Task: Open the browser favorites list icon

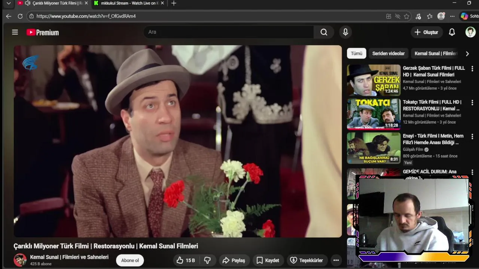Action: 430,16
